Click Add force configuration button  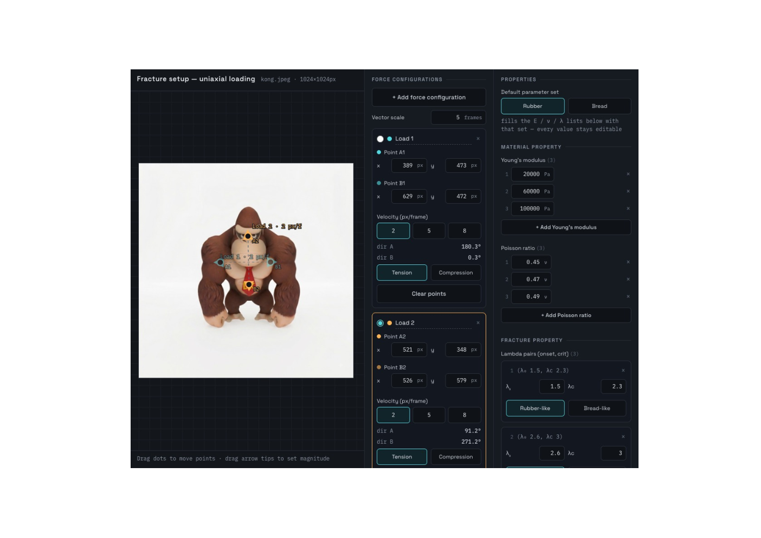pos(429,98)
